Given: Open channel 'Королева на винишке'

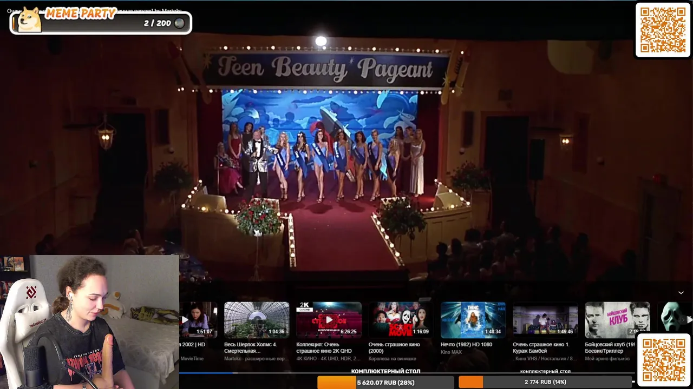Looking at the screenshot, I should point(393,359).
